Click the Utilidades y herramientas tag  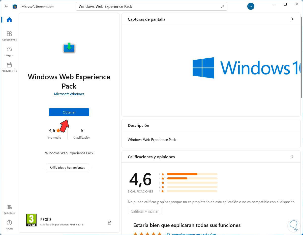tap(67, 167)
